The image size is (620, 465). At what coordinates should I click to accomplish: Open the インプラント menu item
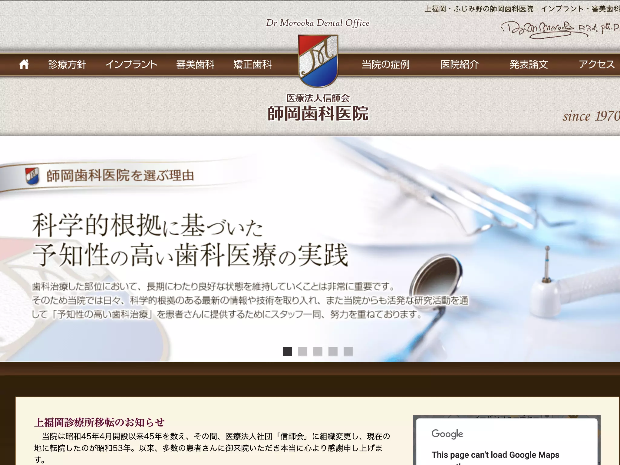[131, 64]
